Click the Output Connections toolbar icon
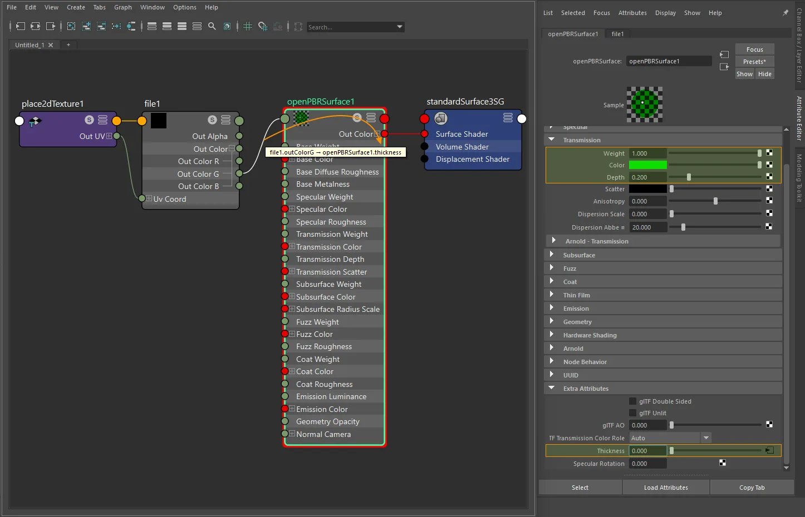The width and height of the screenshot is (805, 517). [x=50, y=26]
